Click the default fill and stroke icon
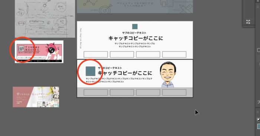Viewport: 260px width, 136px height. [259, 119]
